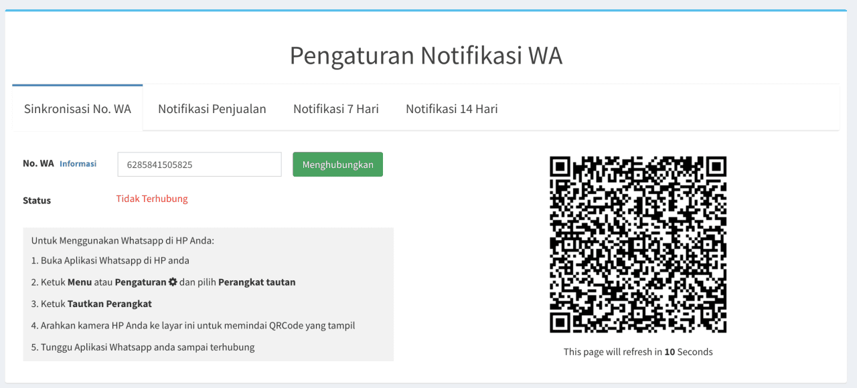Click the 'Arahkan kamera HP Anda' step

click(193, 326)
